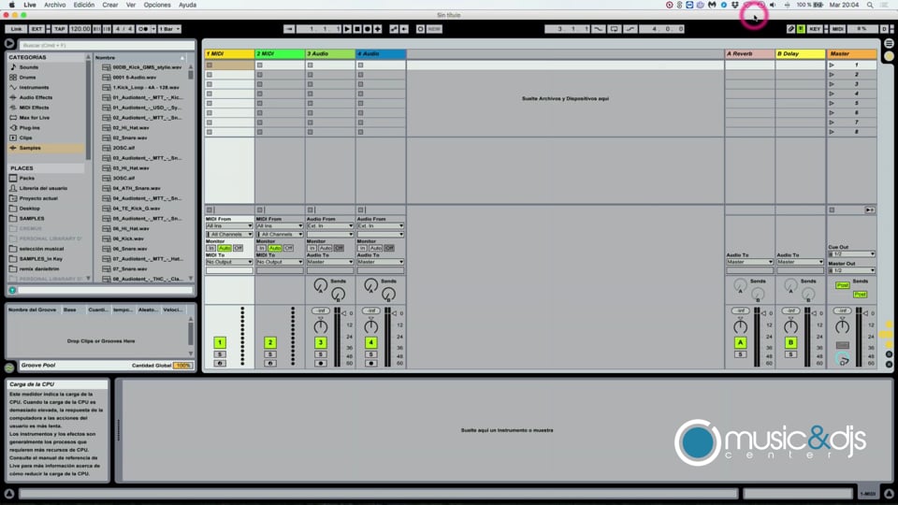This screenshot has width=898, height=505.
Task: Click the TAP tempo button
Action: pos(60,29)
